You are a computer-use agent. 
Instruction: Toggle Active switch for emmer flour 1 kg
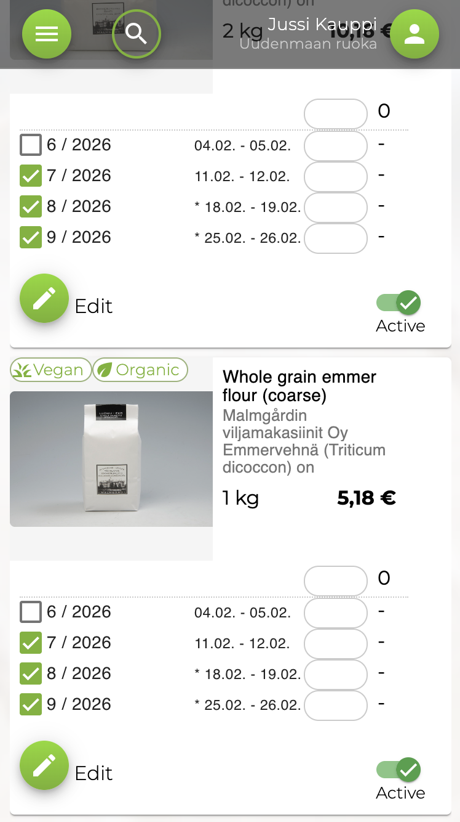point(400,770)
